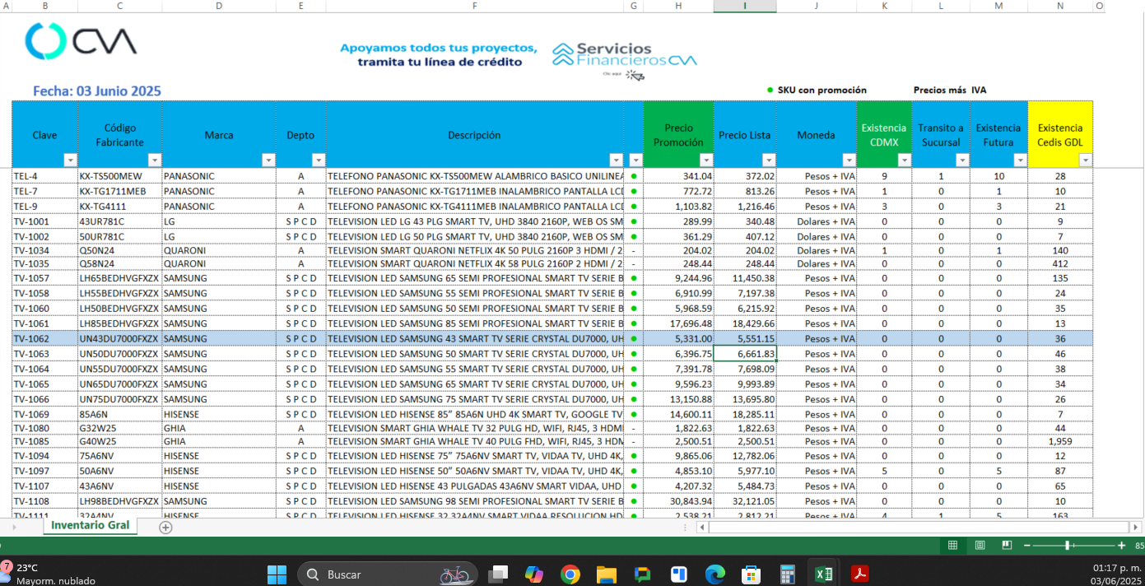This screenshot has width=1145, height=586.
Task: Select the 'TV-1108' Clave cell
Action: click(x=45, y=500)
